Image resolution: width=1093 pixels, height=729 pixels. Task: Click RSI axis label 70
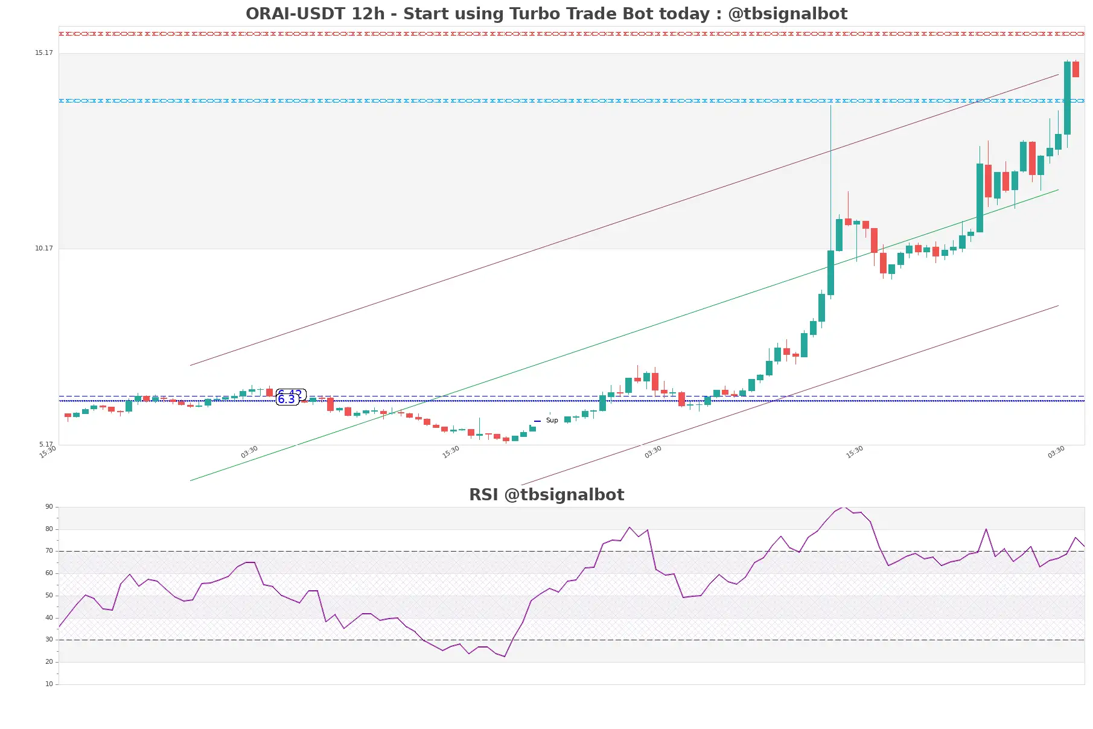(x=49, y=551)
